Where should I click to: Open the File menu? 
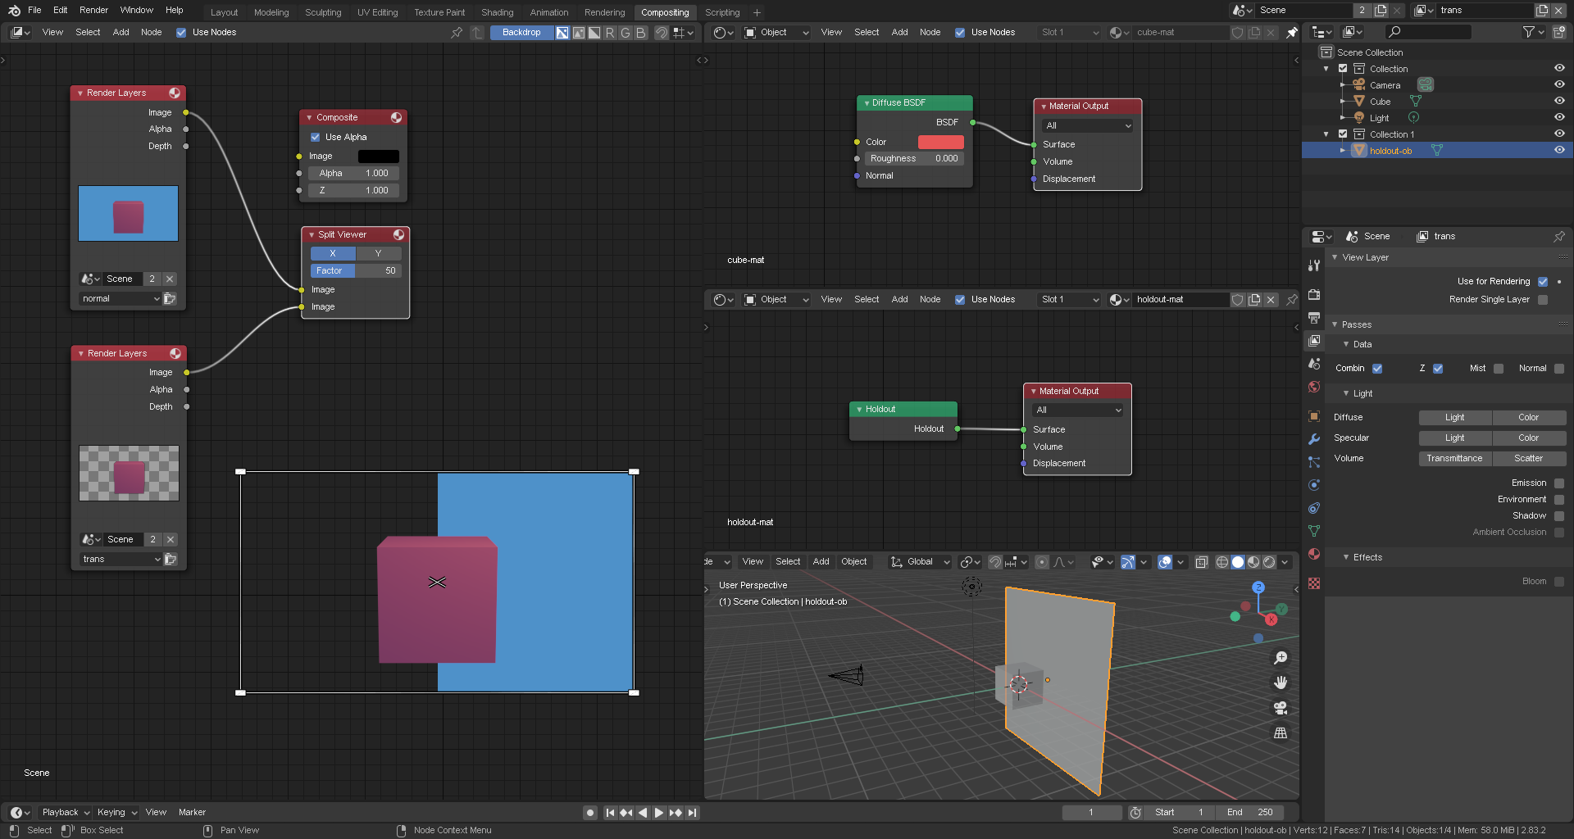tap(34, 10)
